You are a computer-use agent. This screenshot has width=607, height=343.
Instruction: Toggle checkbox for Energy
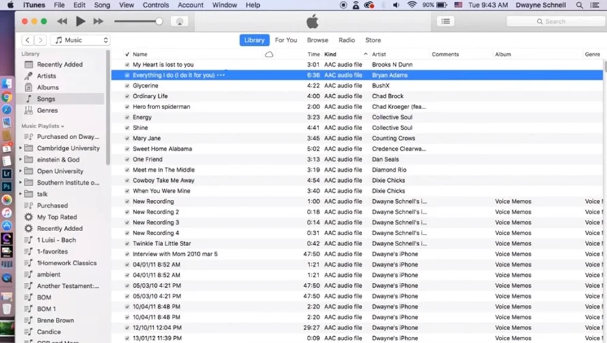[127, 117]
